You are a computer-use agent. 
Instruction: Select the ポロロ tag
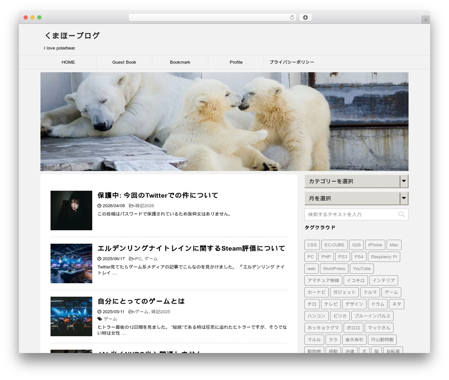coord(353,328)
